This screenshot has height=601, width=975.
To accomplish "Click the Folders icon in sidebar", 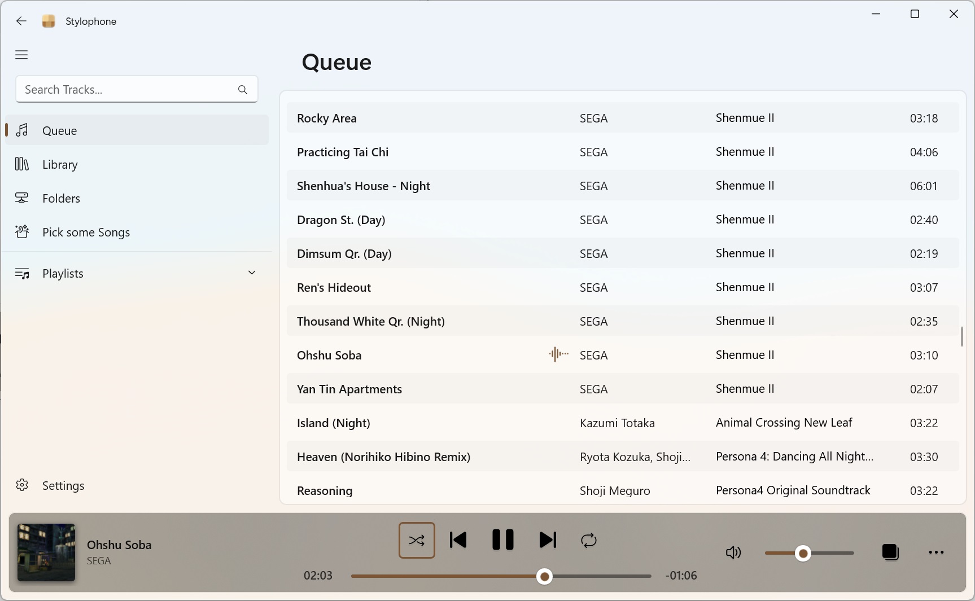I will click(22, 198).
